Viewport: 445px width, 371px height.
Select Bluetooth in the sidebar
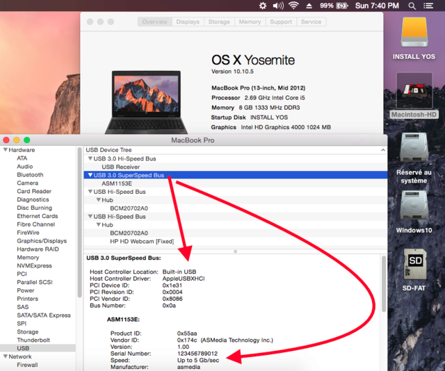point(30,174)
